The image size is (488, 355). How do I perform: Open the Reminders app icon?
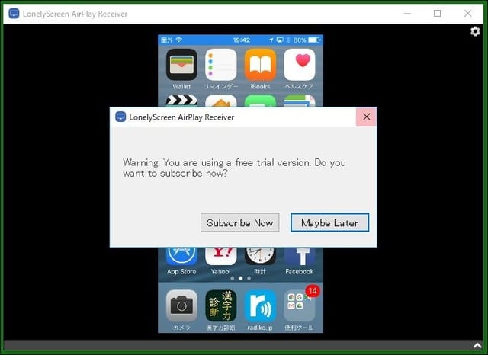221,66
